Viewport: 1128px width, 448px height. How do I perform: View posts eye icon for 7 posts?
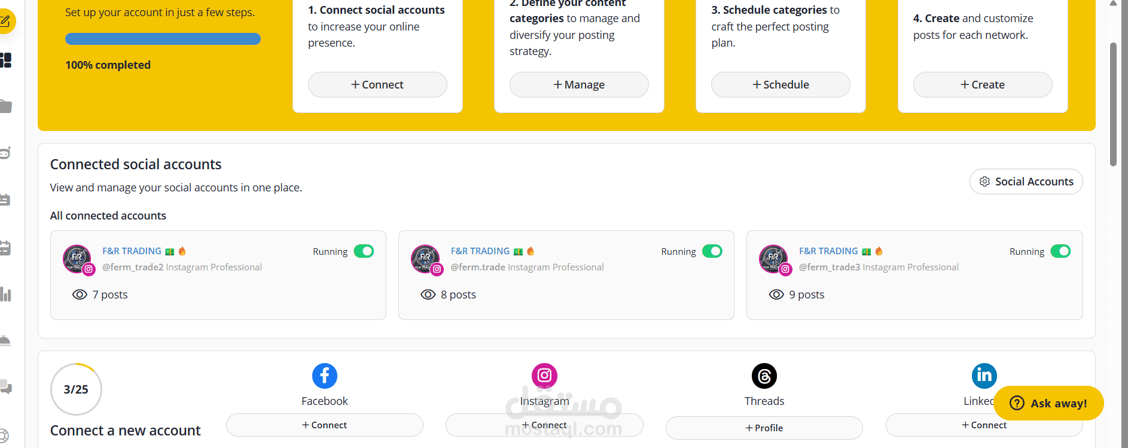click(x=80, y=294)
